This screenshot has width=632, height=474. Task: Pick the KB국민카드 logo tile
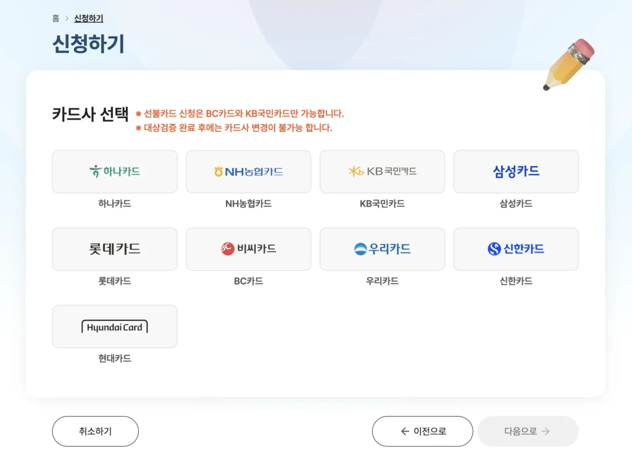coord(382,172)
